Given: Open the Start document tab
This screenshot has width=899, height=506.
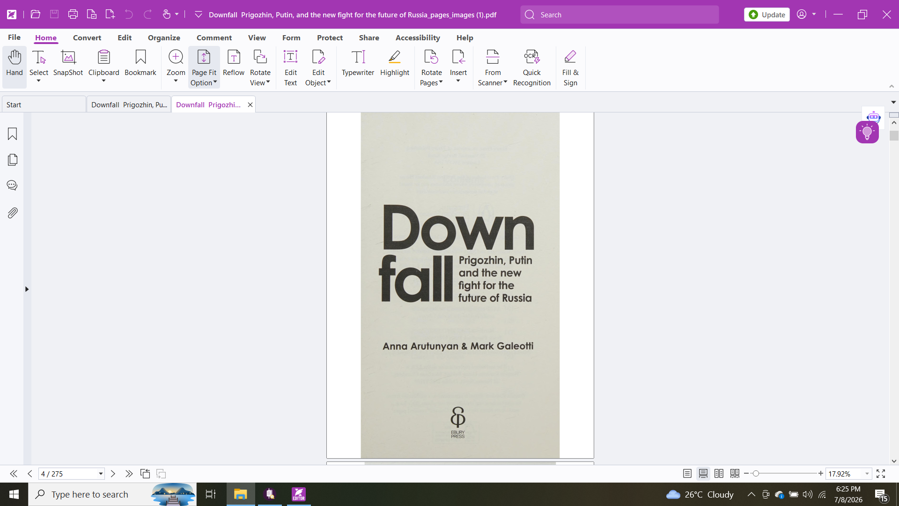Looking at the screenshot, I should (x=44, y=104).
